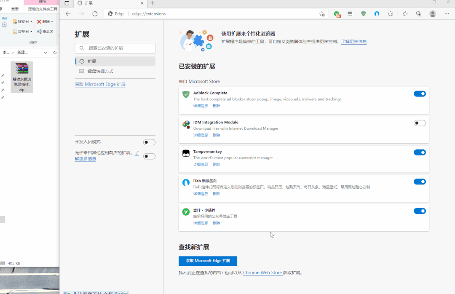
Task: Click 删除 for Adblock Complete
Action: click(217, 106)
